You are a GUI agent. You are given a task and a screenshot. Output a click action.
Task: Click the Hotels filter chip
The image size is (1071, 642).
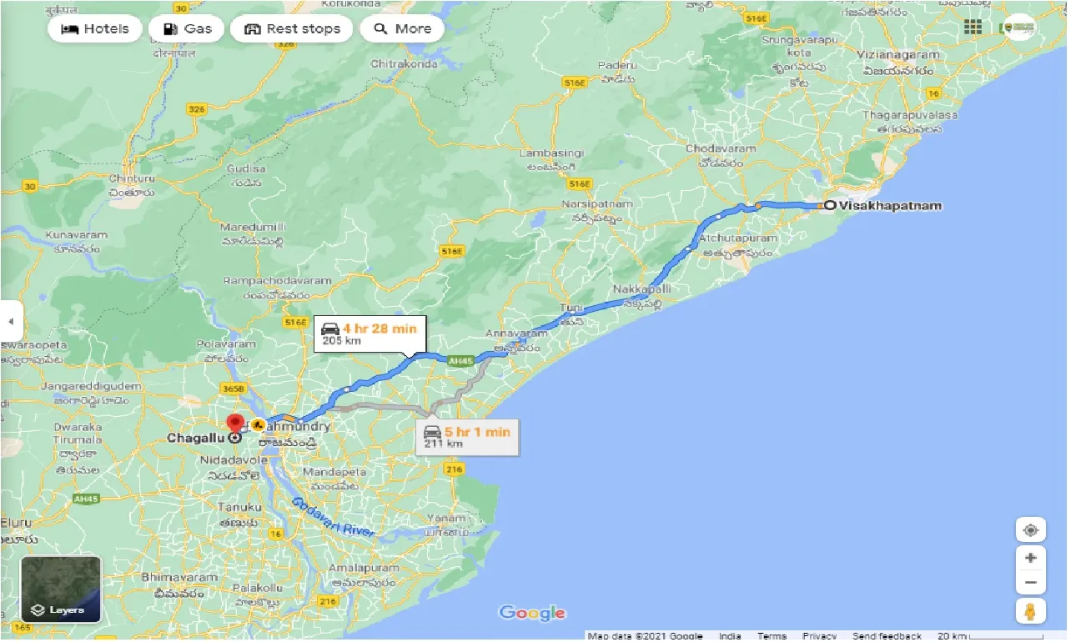pyautogui.click(x=95, y=28)
